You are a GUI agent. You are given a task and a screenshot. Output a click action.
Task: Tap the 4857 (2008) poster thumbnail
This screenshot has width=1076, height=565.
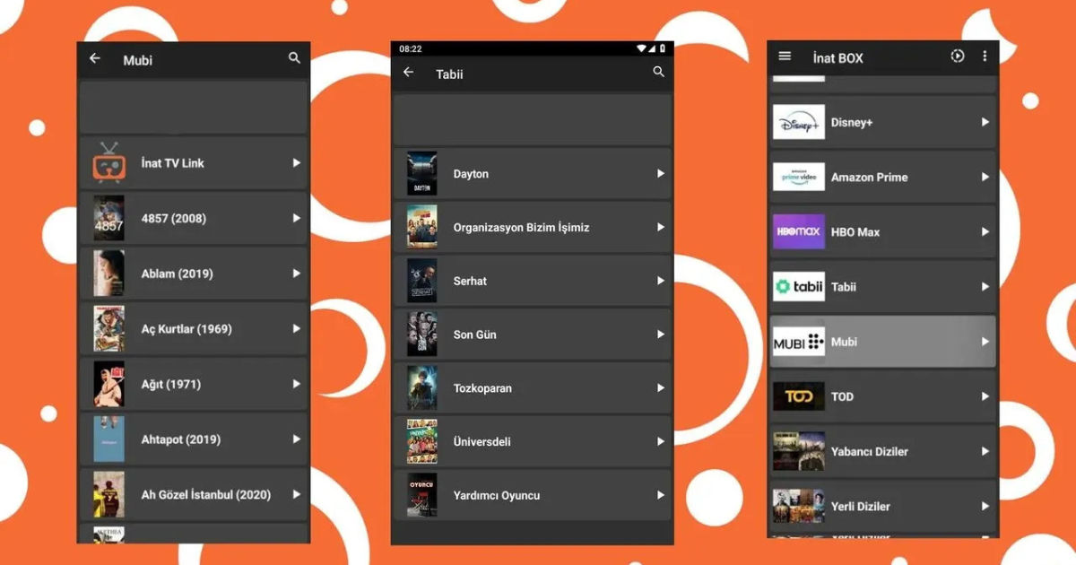click(109, 218)
